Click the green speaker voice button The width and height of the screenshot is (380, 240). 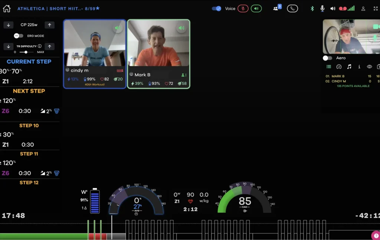pos(256,9)
